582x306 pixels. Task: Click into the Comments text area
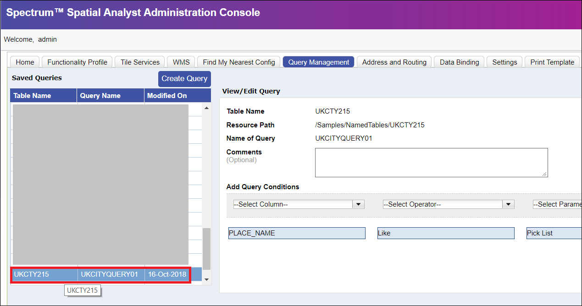(x=431, y=162)
